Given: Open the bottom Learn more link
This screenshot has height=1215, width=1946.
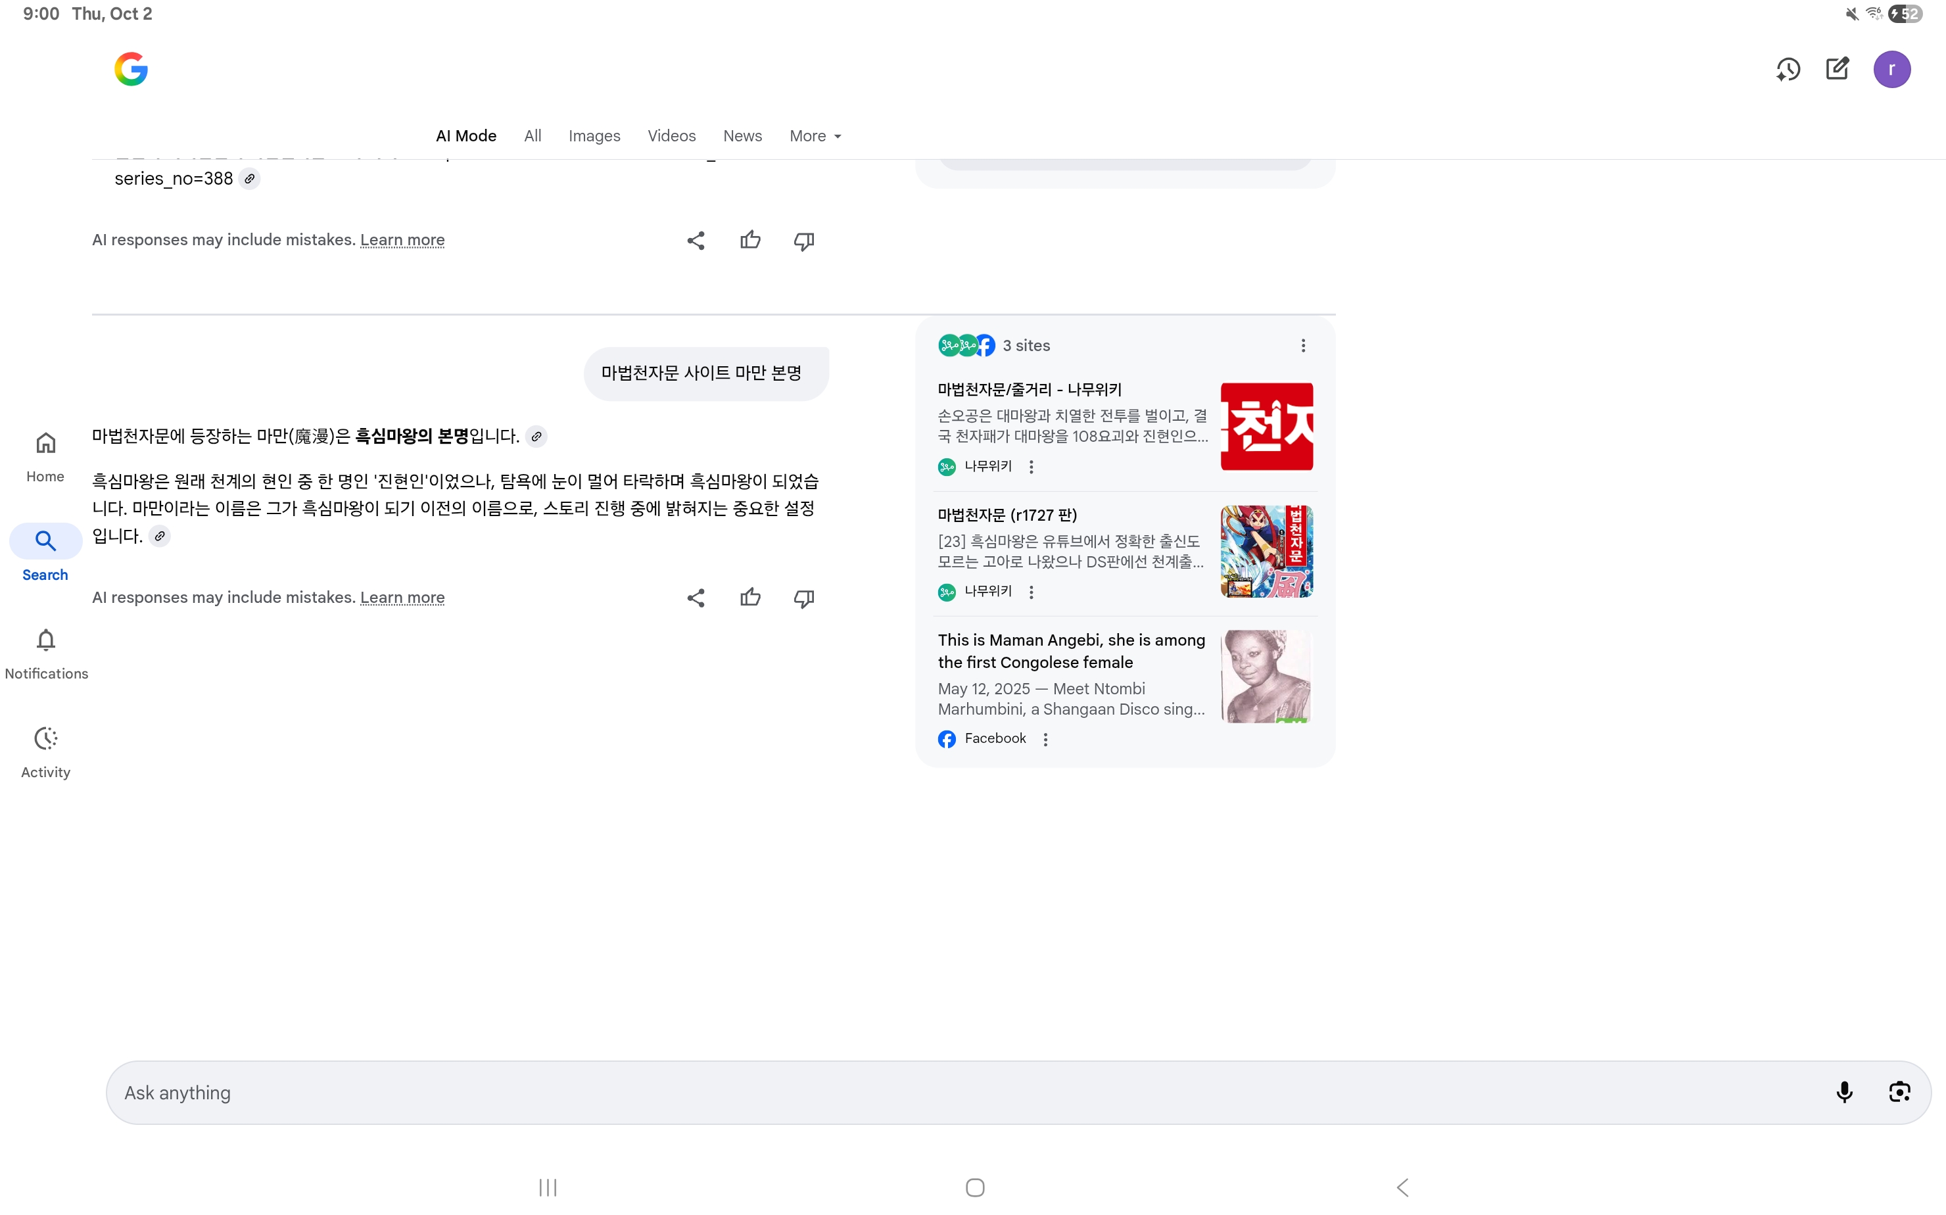Looking at the screenshot, I should 402,598.
